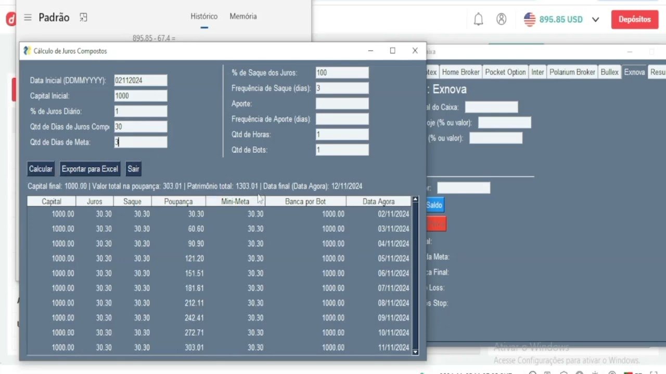Click the table vertical scrollbar track
This screenshot has width=666, height=374.
415,275
